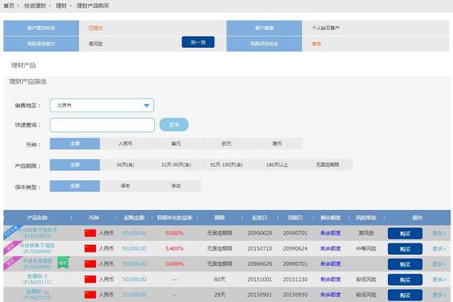Click the China flag in the 高风险 row
The height and width of the screenshot is (302, 453).
pyautogui.click(x=90, y=233)
